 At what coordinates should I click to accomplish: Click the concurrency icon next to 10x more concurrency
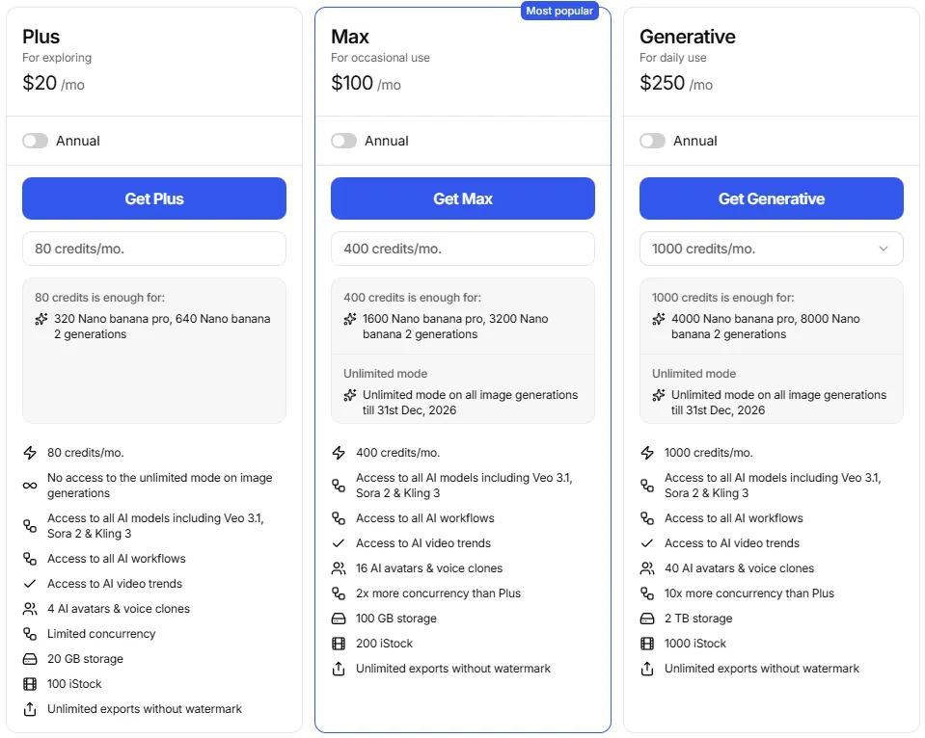pos(647,593)
